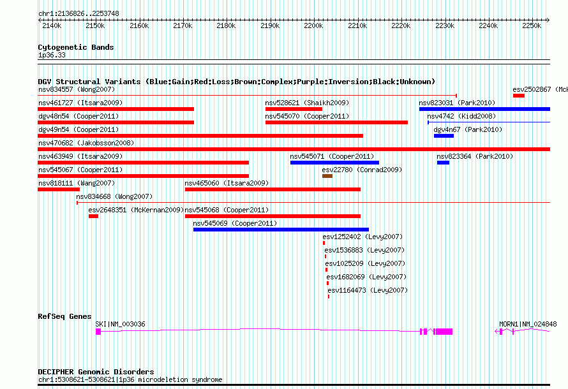Click the 2200k ruler tick label
Viewport: 568px width, 389px height.
tap(314, 26)
